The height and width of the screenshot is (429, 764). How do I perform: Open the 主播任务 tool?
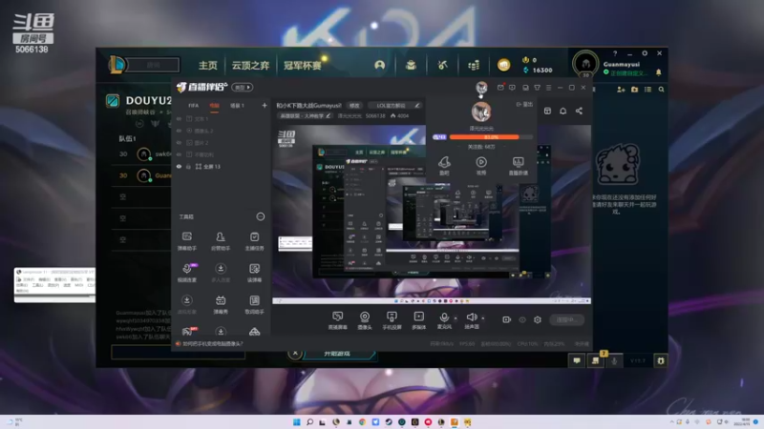coord(254,241)
